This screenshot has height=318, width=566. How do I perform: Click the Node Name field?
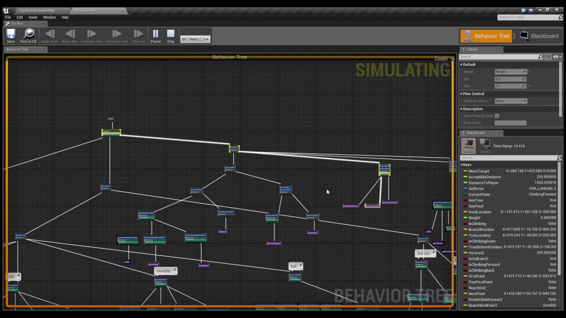(510, 123)
